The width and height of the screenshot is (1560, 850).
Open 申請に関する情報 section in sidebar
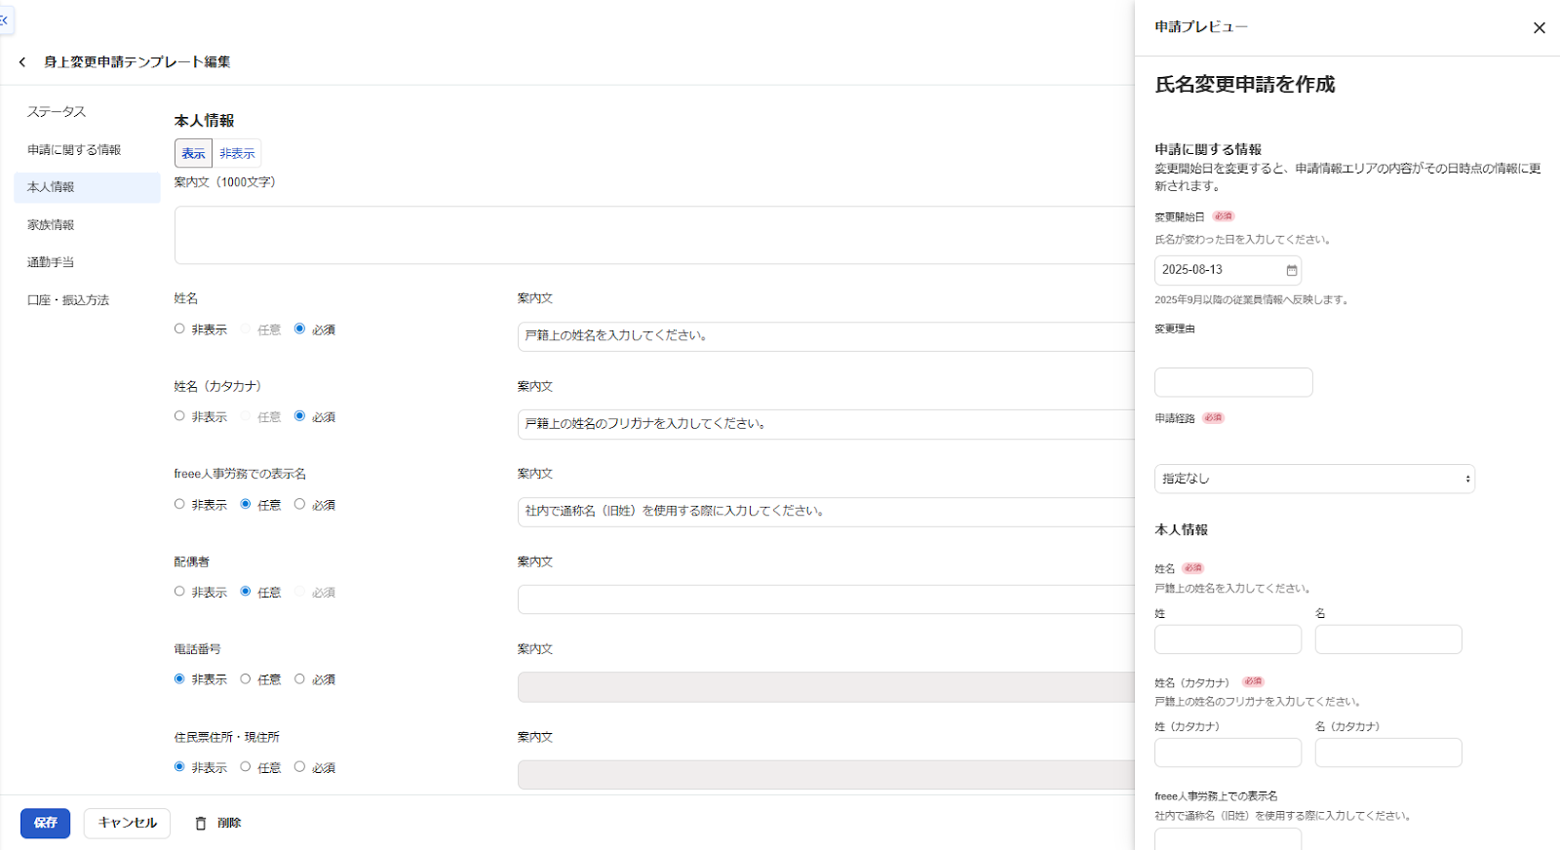coord(74,150)
